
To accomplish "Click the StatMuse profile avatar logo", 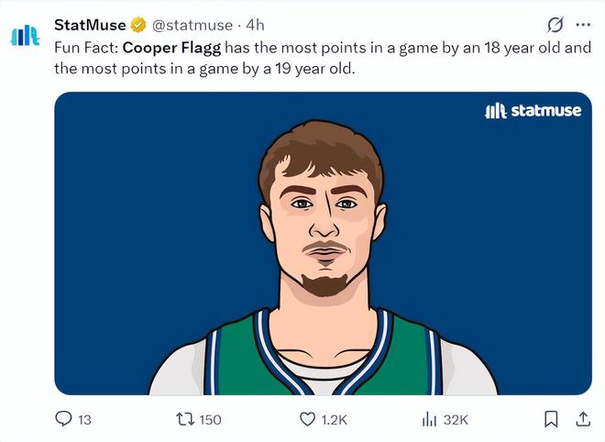I will (25, 34).
